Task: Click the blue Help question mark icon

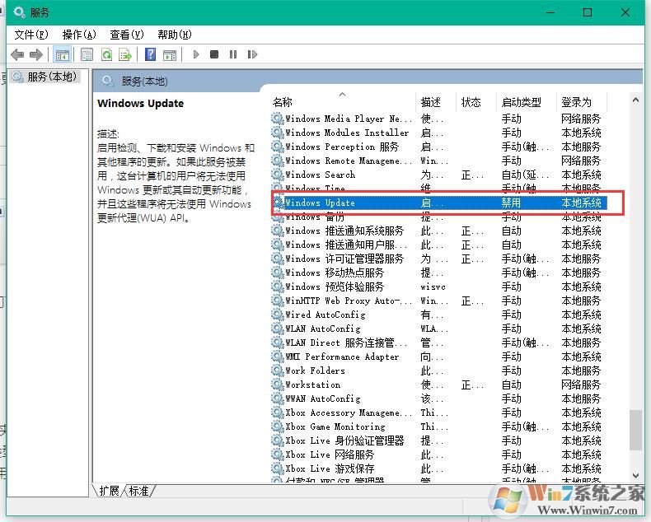Action: (x=150, y=55)
